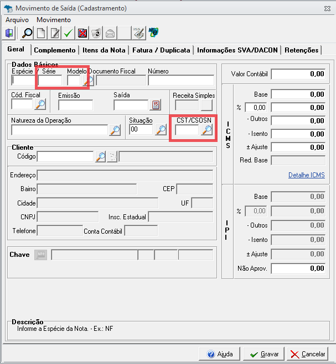Open Natureza da Operação lookup magnifier
Screen dimensions: 336x364
click(x=115, y=130)
